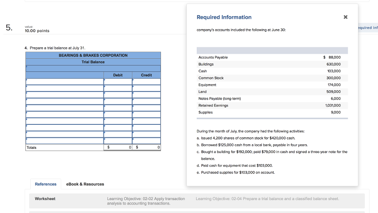The width and height of the screenshot is (378, 213).
Task: Open the Required information link at top right
Action: click(368, 27)
